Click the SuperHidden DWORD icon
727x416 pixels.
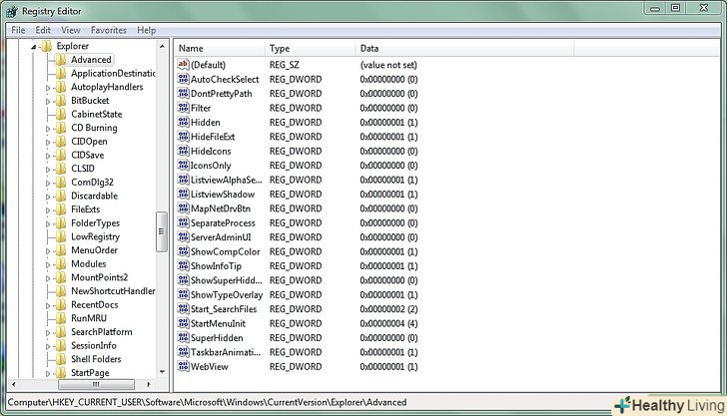(x=183, y=337)
